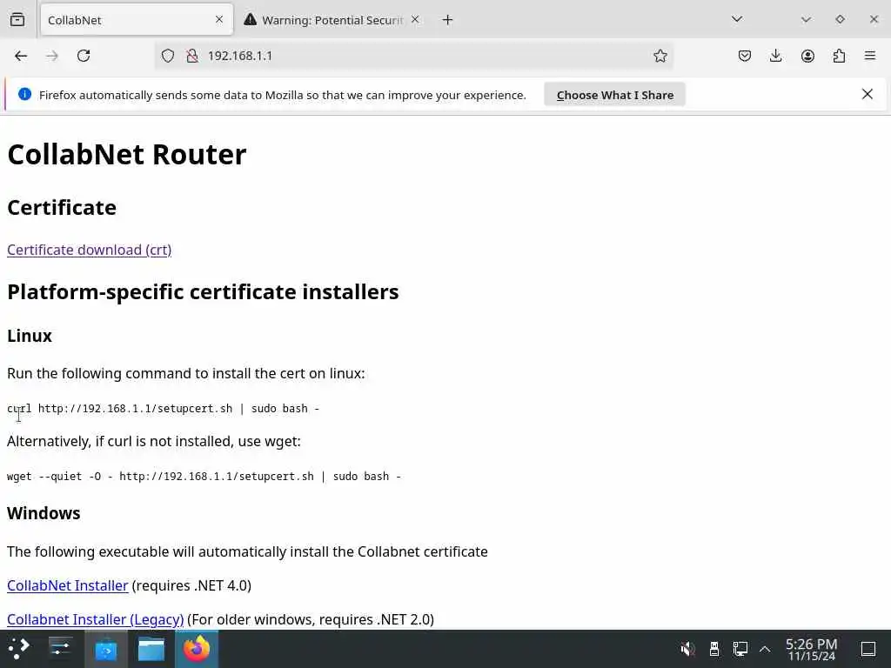
Task: Click the Windows section heading
Action: (44, 513)
